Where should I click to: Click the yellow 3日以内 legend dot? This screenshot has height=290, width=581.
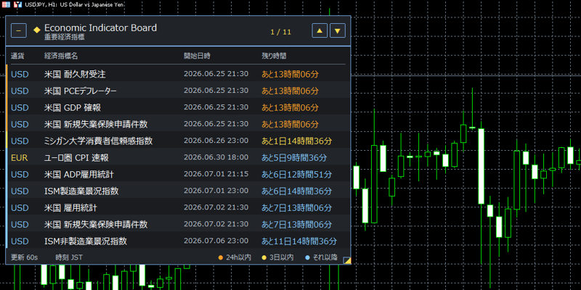coord(264,257)
